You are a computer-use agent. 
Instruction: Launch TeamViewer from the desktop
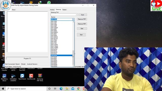(x=22, y=77)
